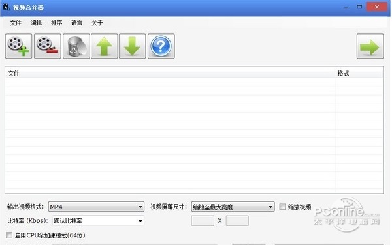Enable the 缩放视频 checkbox
392x245 pixels.
tap(282, 207)
